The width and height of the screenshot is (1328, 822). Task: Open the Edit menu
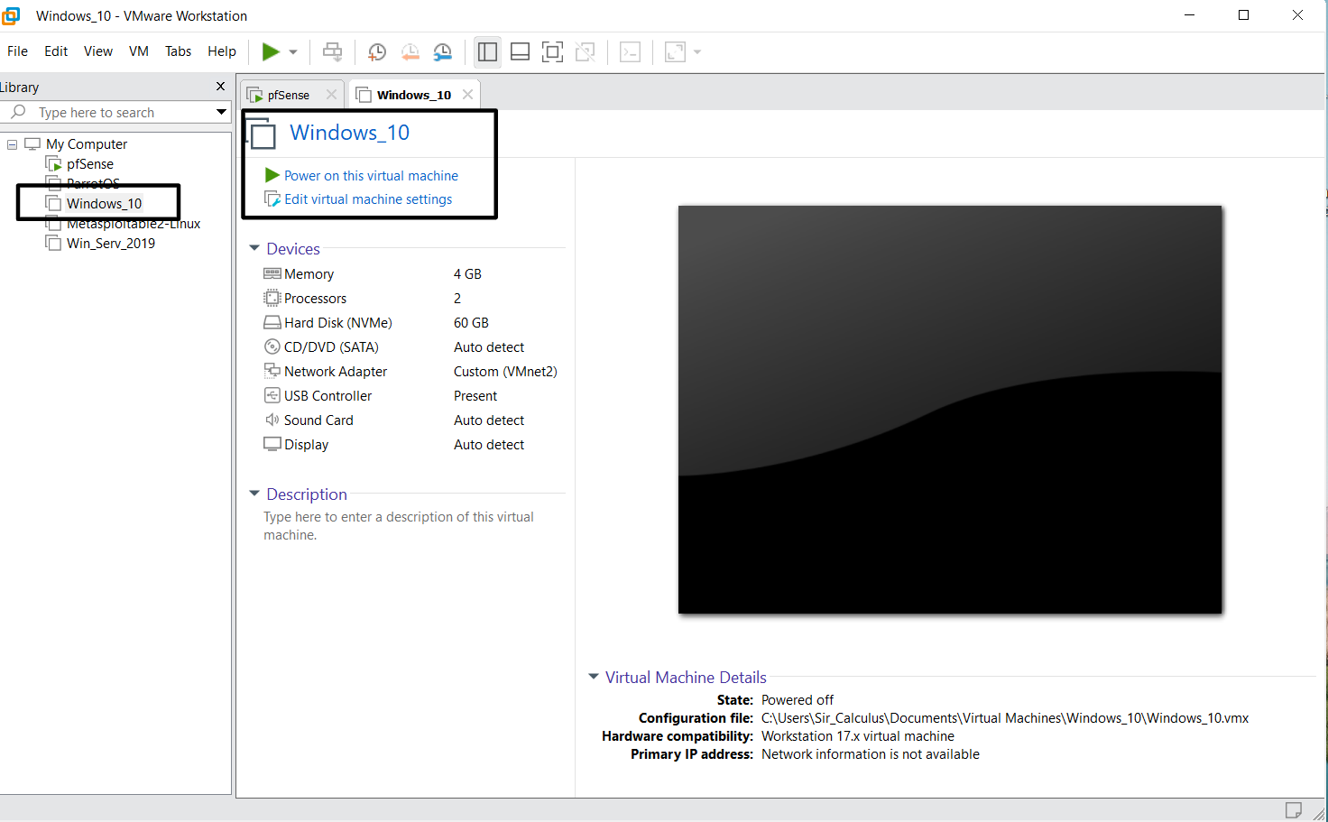tap(56, 51)
